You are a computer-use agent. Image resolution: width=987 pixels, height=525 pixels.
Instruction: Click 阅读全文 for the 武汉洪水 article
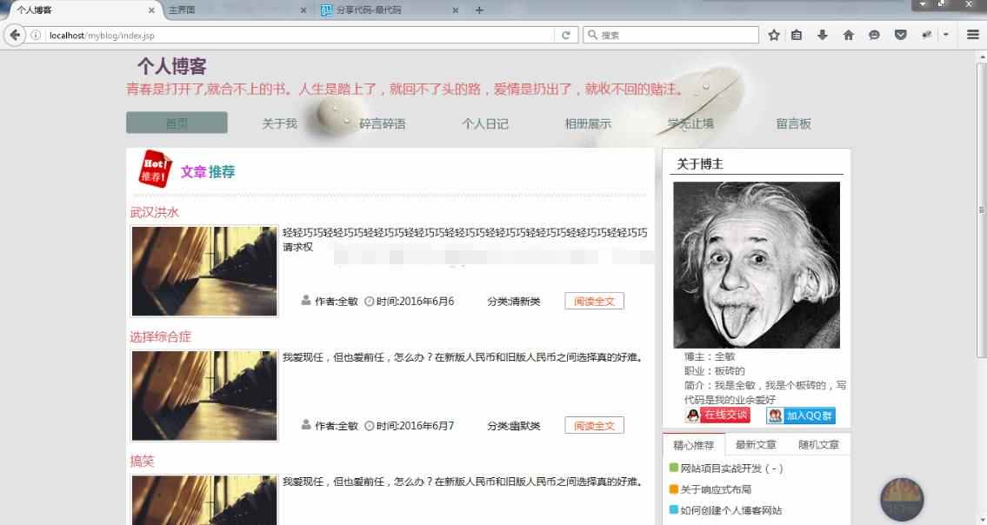click(594, 302)
